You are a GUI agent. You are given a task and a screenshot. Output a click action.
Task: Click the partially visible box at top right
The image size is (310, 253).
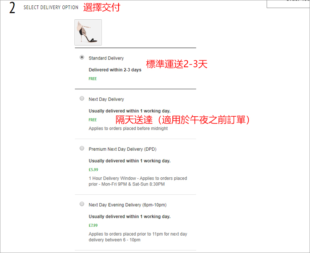288,4
